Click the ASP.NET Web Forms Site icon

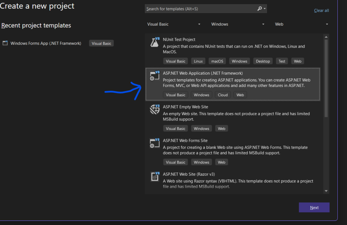click(x=155, y=143)
